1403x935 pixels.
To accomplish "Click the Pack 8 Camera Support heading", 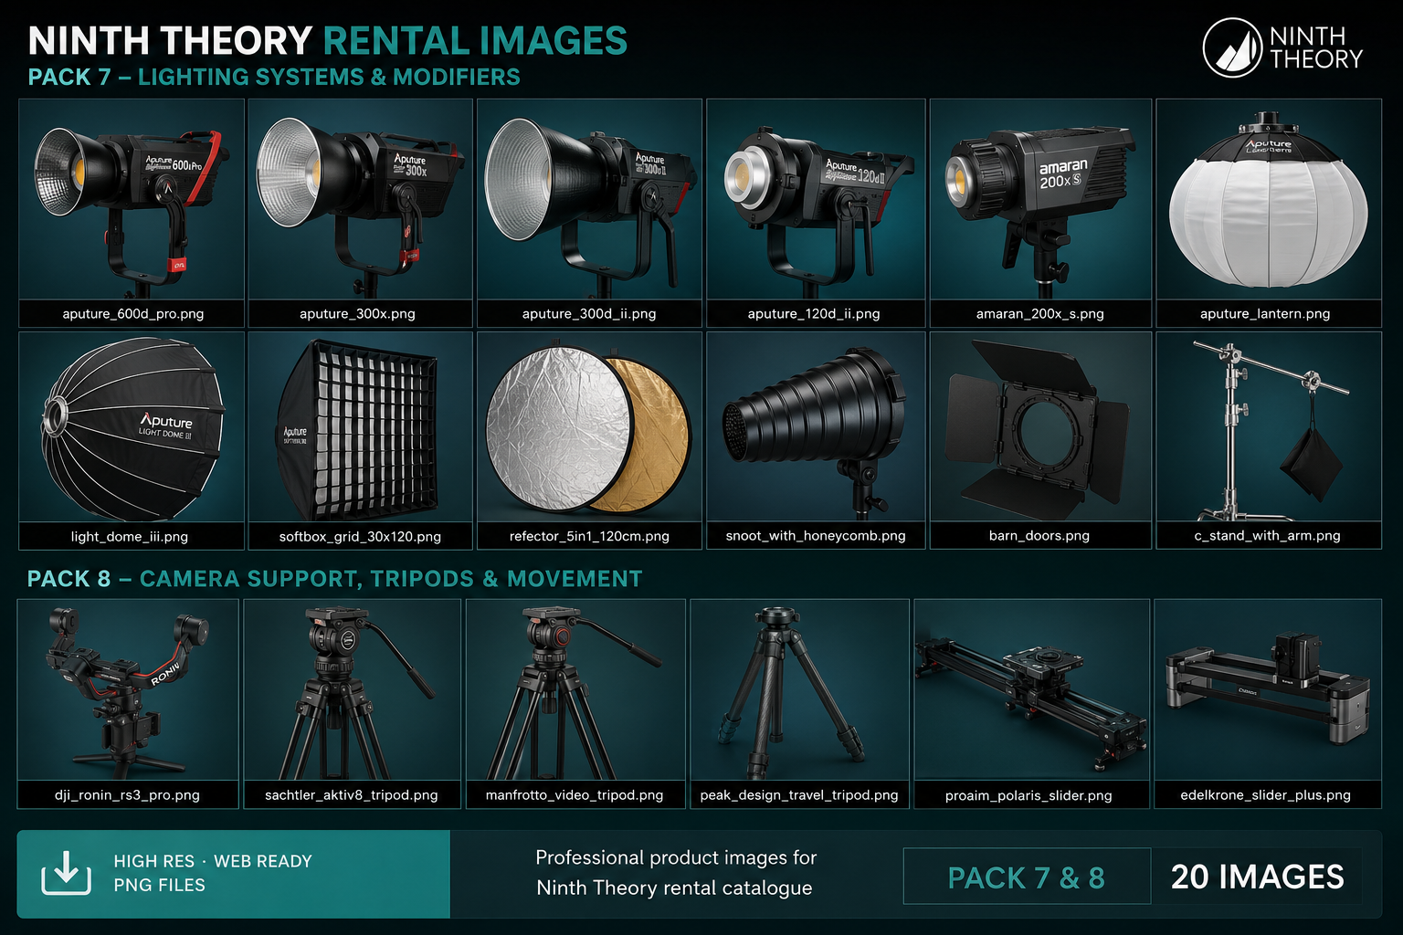I will (x=334, y=579).
